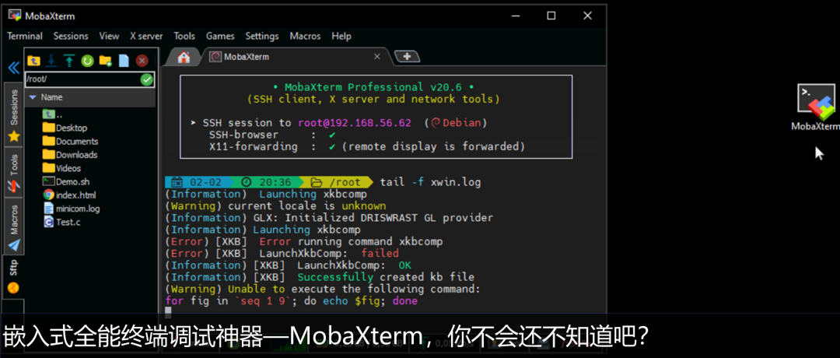840x358 pixels.
Task: Click the red delete selected files icon
Action: pyautogui.click(x=142, y=60)
